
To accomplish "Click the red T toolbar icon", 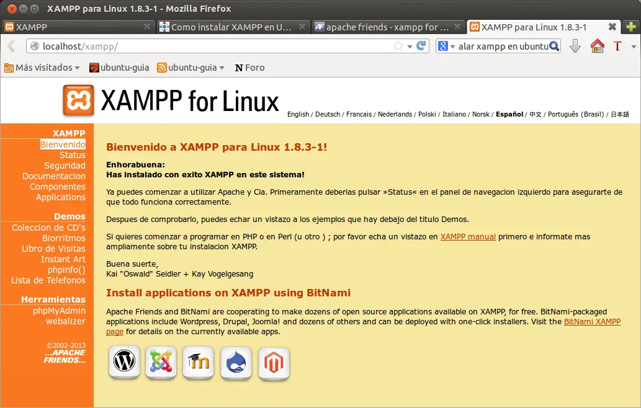I will coord(617,46).
